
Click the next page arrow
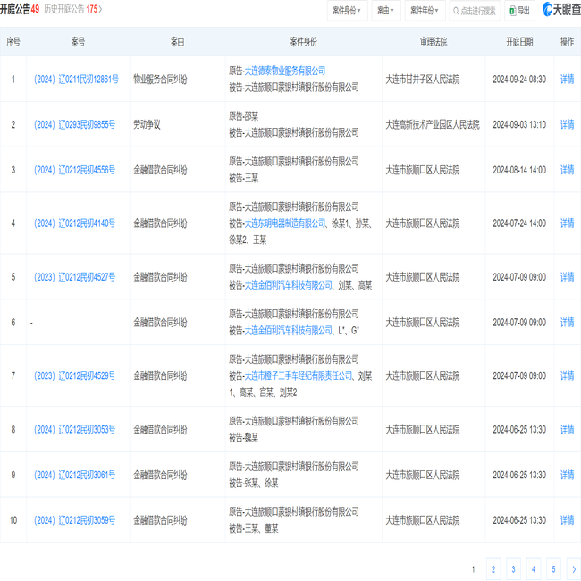(x=574, y=569)
